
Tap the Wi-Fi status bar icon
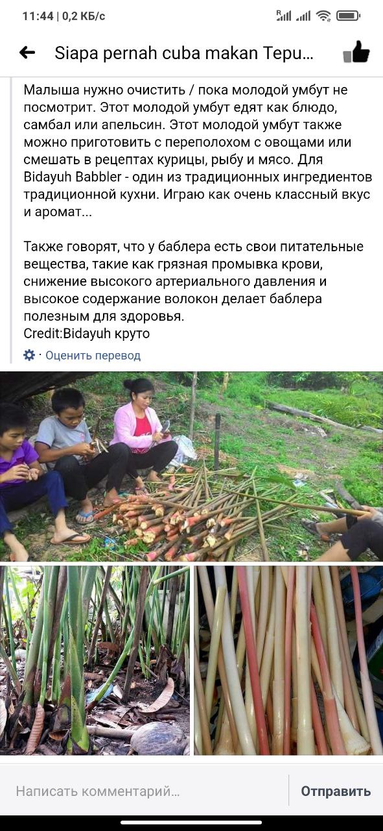click(x=324, y=16)
